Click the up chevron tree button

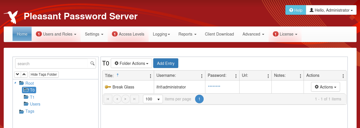24,75
